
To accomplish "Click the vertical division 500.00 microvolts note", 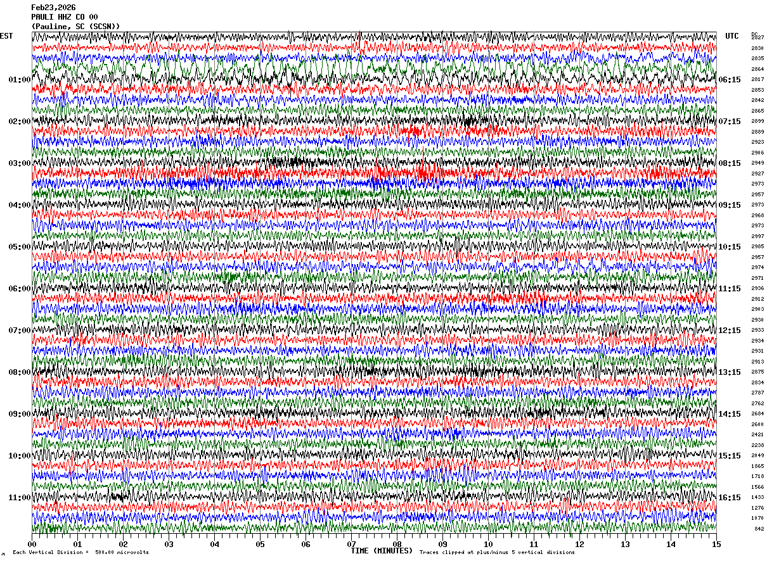I will (81, 552).
